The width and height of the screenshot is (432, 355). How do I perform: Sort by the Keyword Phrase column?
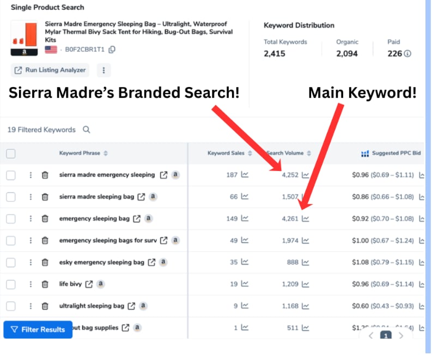106,154
